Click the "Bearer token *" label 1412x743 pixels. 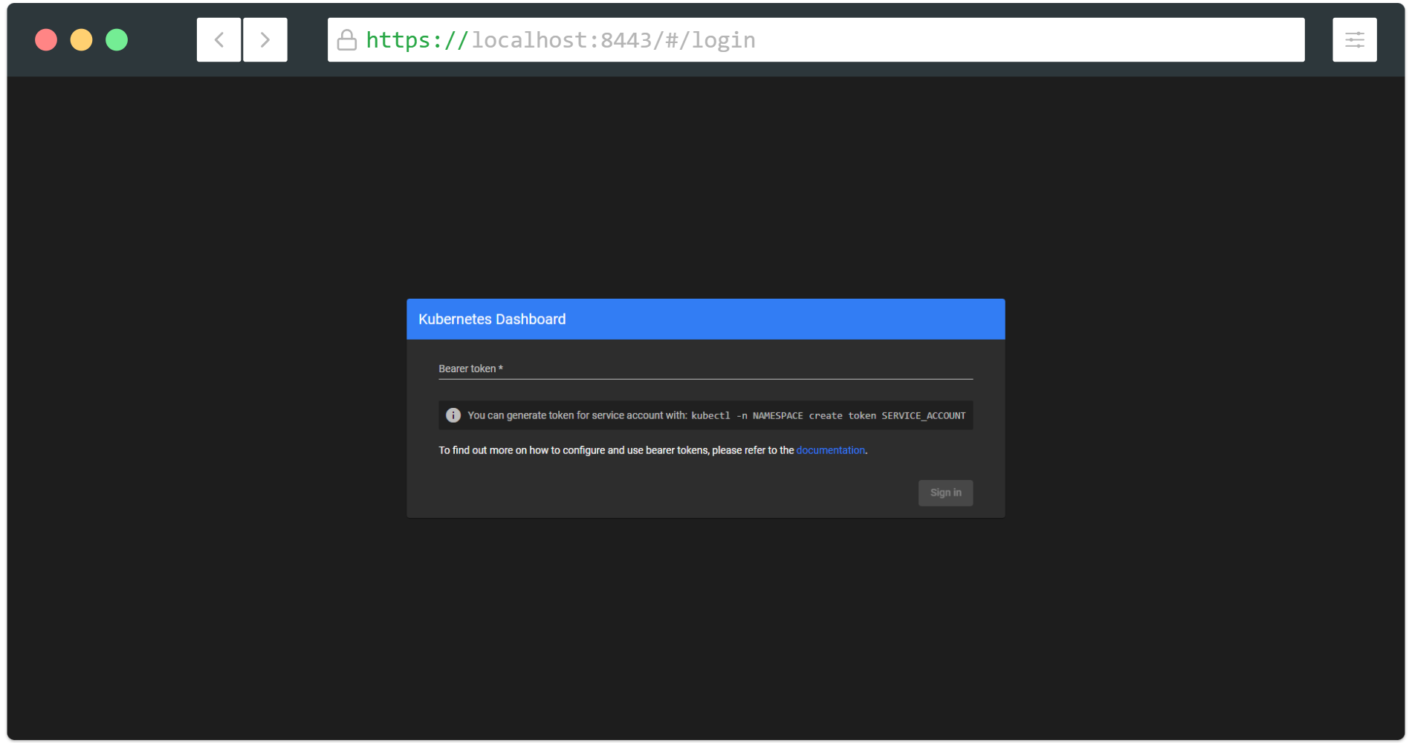(x=470, y=369)
